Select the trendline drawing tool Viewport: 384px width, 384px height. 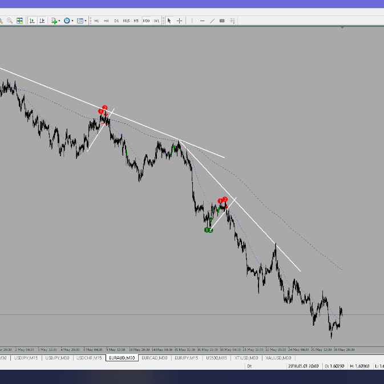[212, 21]
